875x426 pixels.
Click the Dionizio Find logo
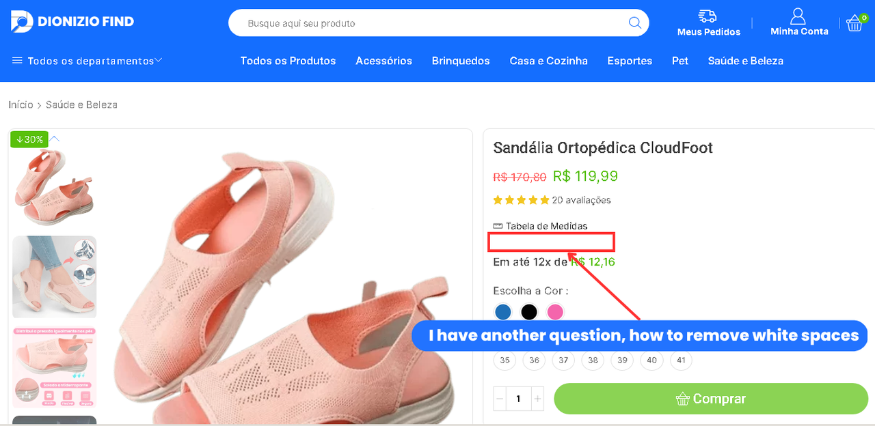coord(72,21)
